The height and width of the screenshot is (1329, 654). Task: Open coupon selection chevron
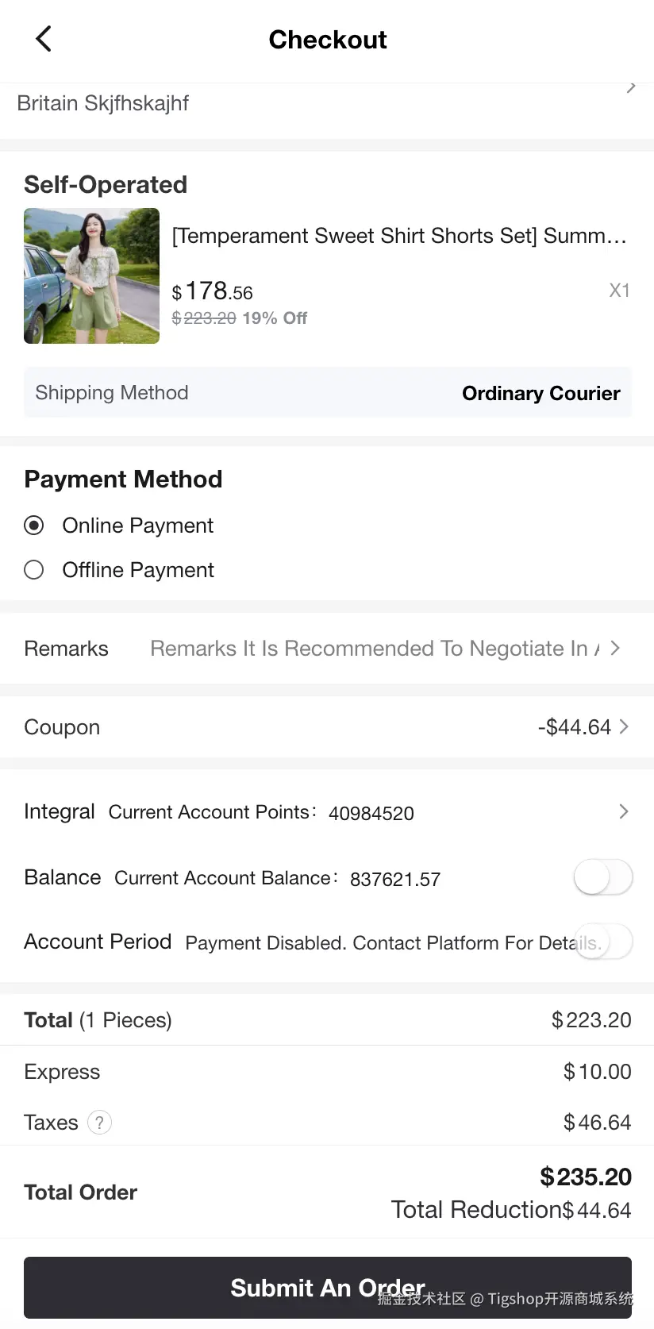[x=624, y=727]
